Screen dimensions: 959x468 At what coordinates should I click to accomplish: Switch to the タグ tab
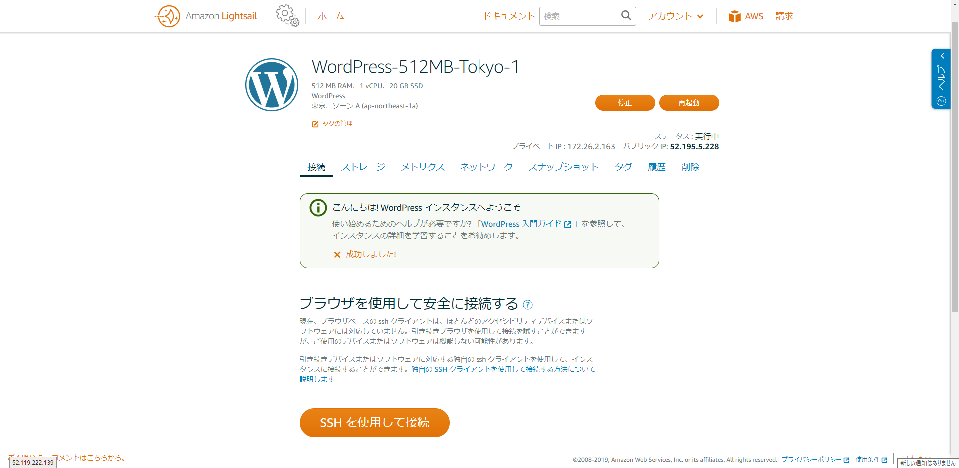point(623,167)
